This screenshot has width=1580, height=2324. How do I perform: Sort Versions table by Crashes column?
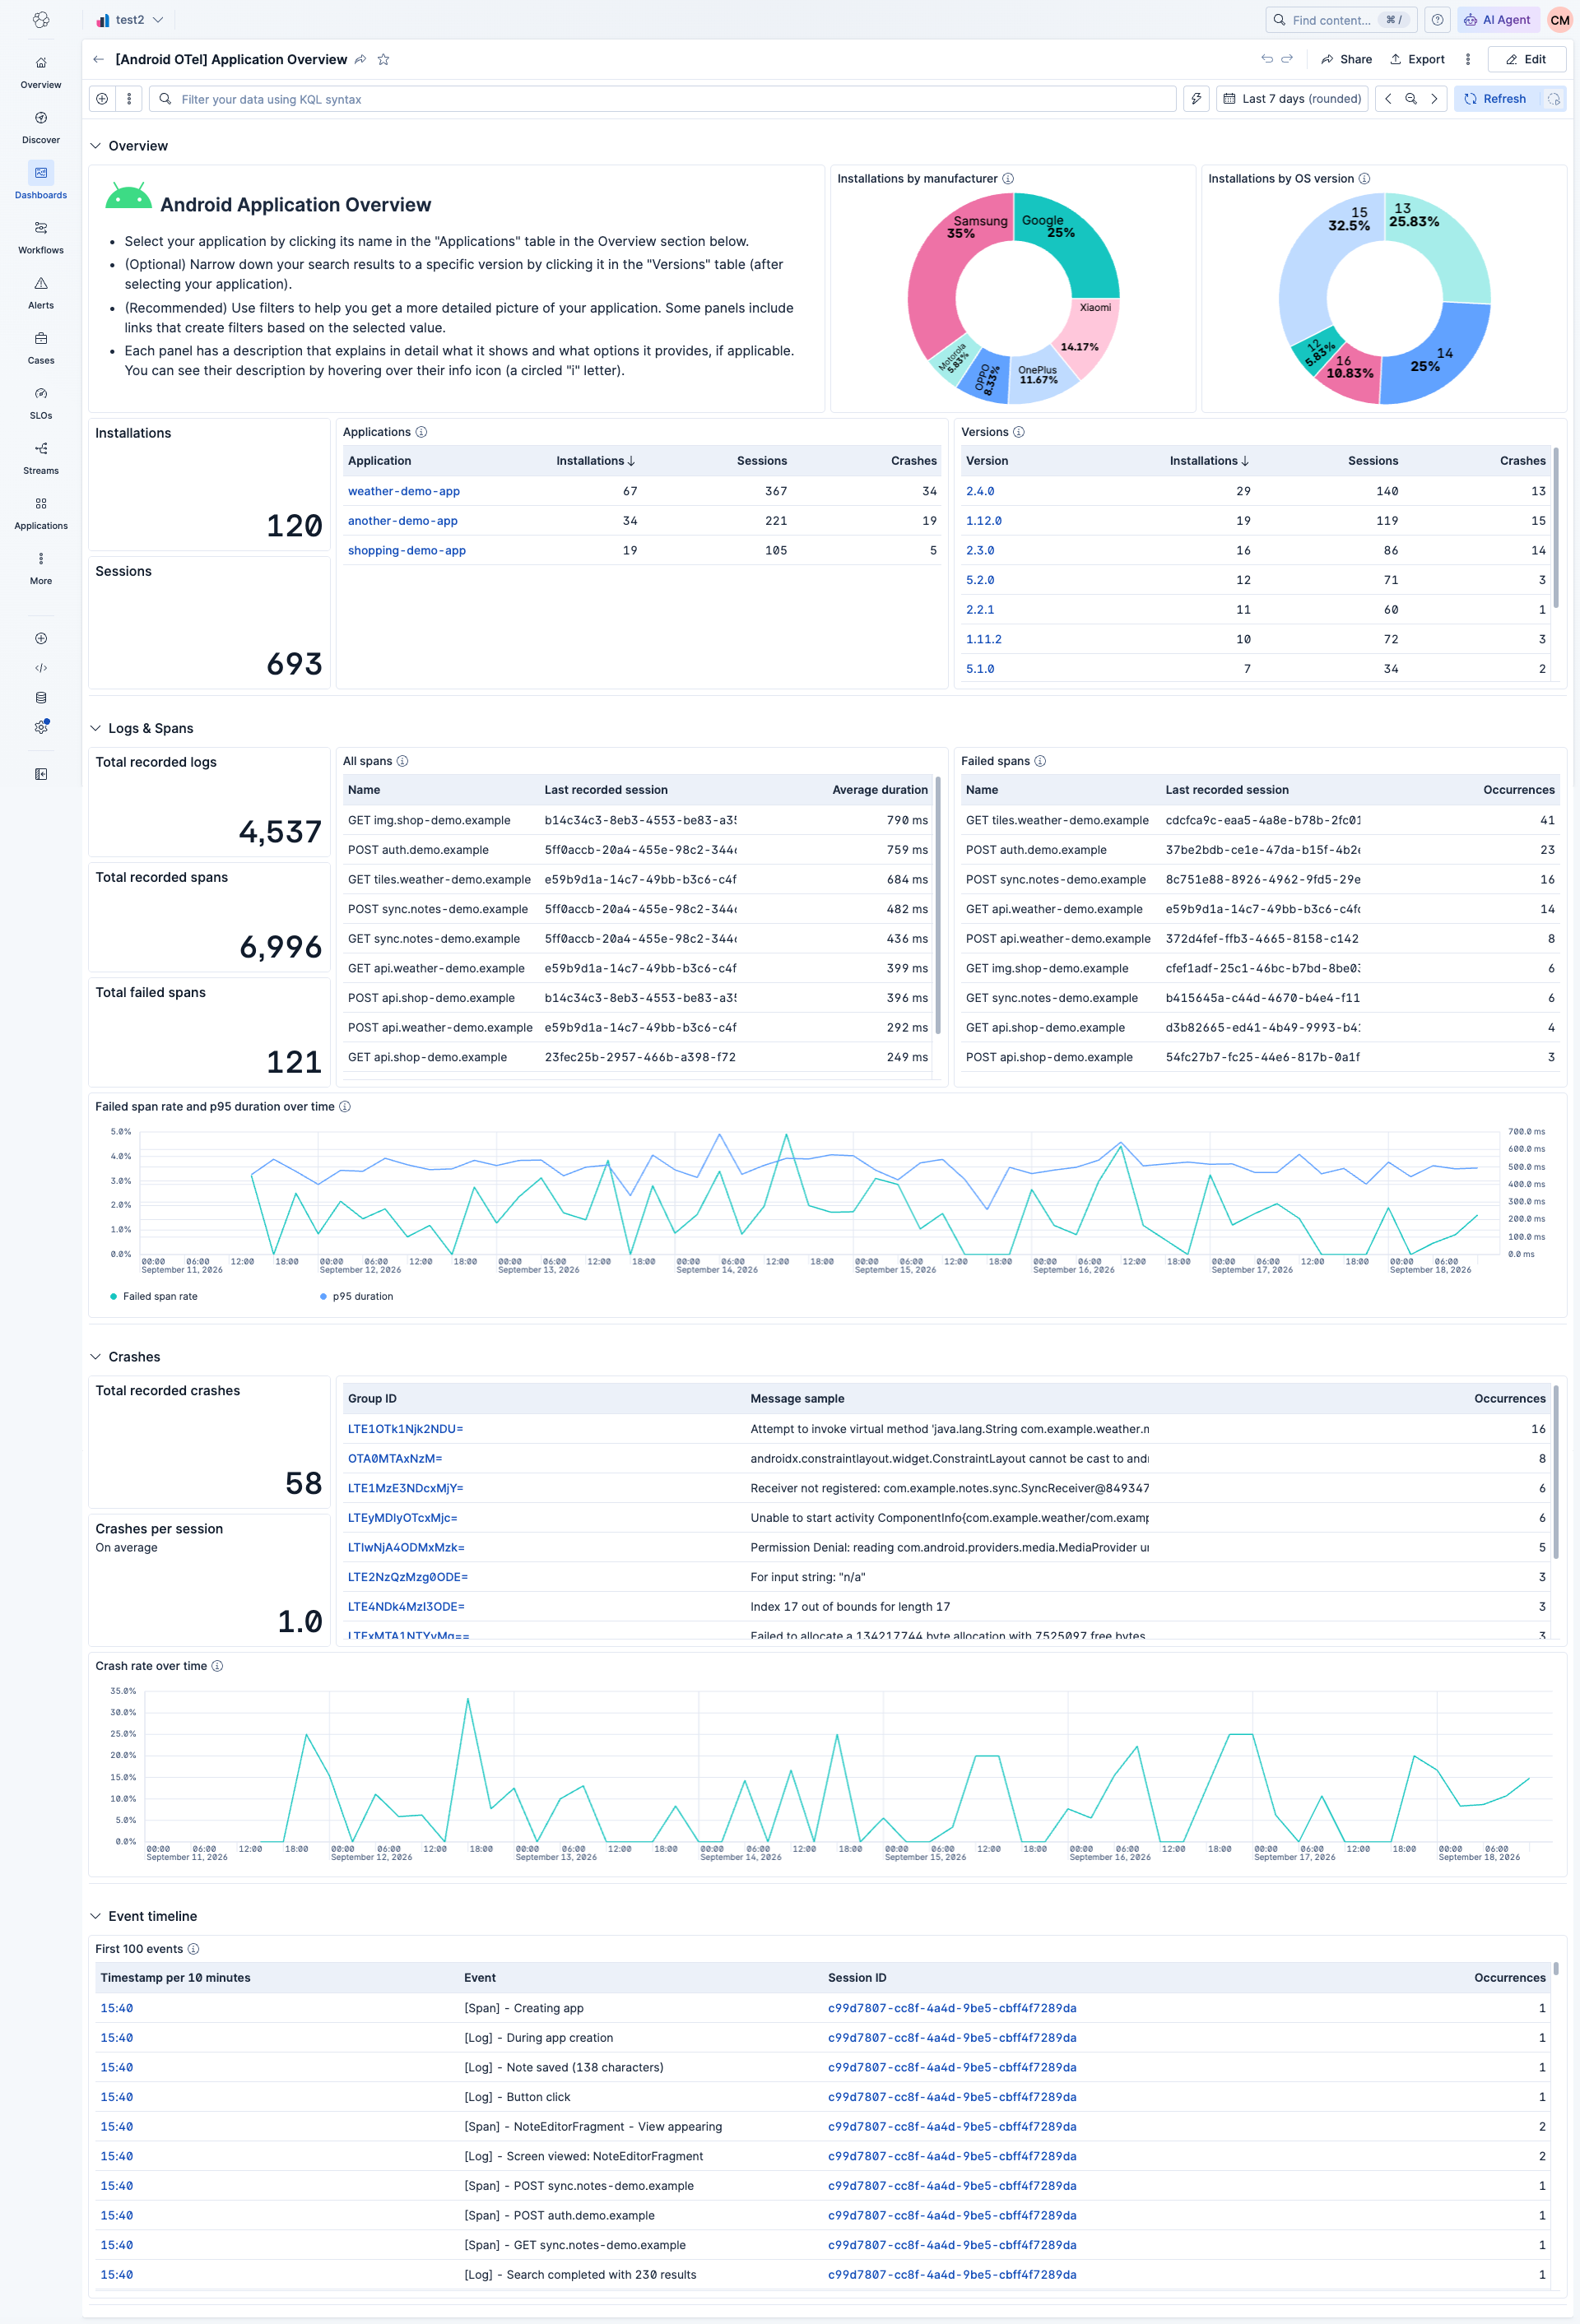(x=1522, y=461)
